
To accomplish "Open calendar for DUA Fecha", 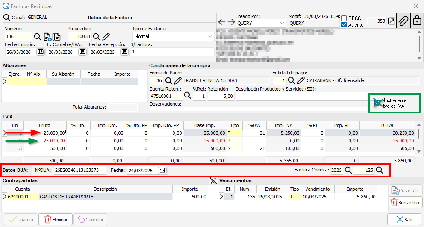I will (x=162, y=170).
